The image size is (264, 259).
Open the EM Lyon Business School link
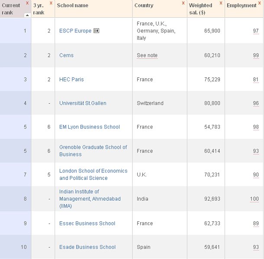click(90, 127)
